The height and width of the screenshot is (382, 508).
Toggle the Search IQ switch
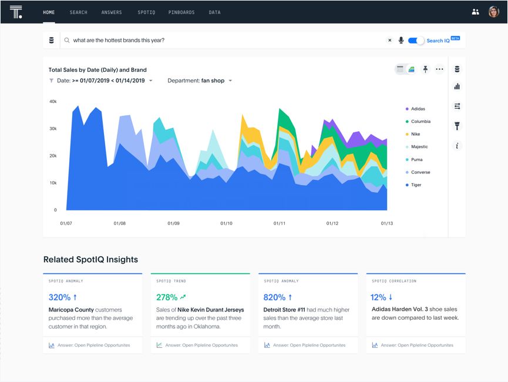click(416, 41)
